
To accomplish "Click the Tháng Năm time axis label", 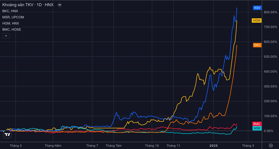I will click(53, 145).
